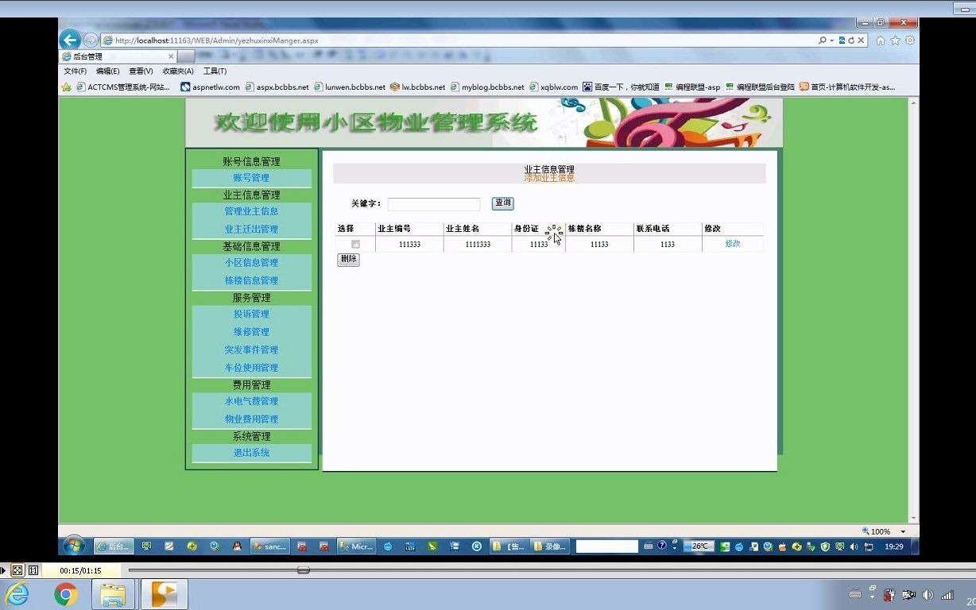Open the Home page via the home icon
Image resolution: width=976 pixels, height=610 pixels.
(x=881, y=40)
